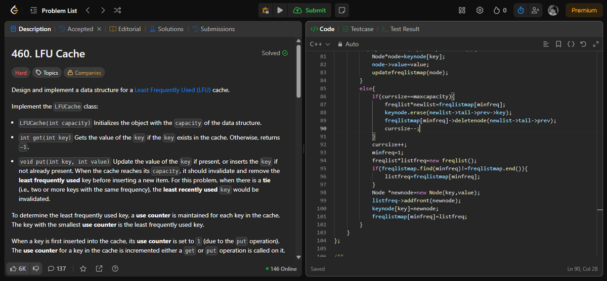Click the 146 Online indicator
Image resolution: width=607 pixels, height=281 pixels.
tap(281, 268)
